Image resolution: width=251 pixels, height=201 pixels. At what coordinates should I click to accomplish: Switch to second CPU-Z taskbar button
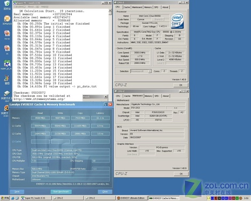[x=100, y=198]
